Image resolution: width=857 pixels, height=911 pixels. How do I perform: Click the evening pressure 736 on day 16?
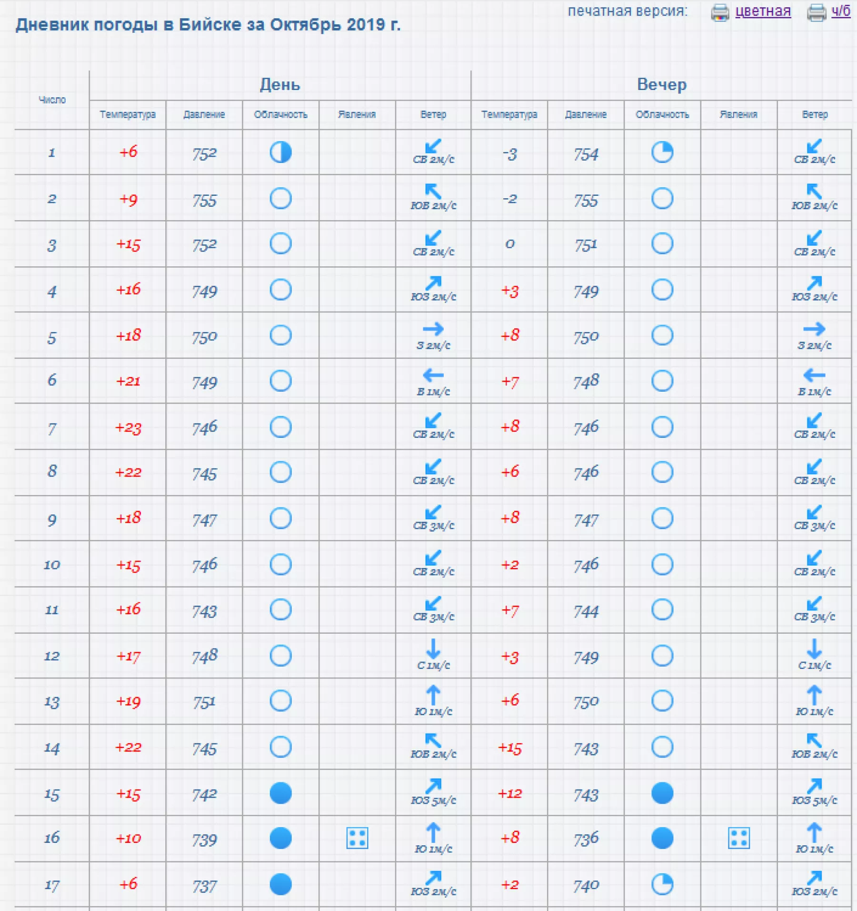586,839
